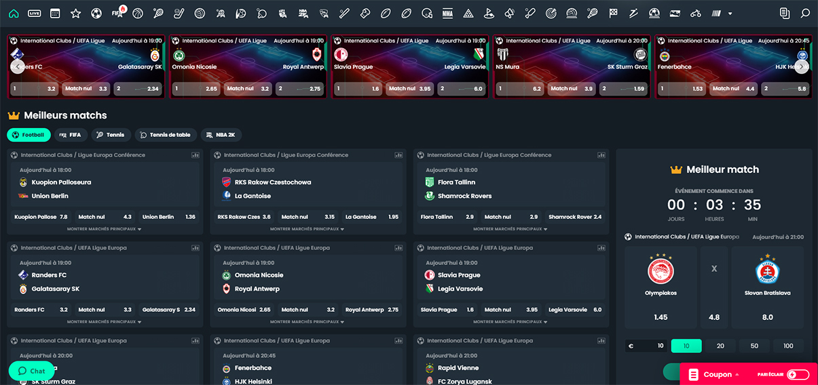This screenshot has height=385, width=818.
Task: Open statistics icon for Kuopion Palloseura match
Action: tap(196, 155)
